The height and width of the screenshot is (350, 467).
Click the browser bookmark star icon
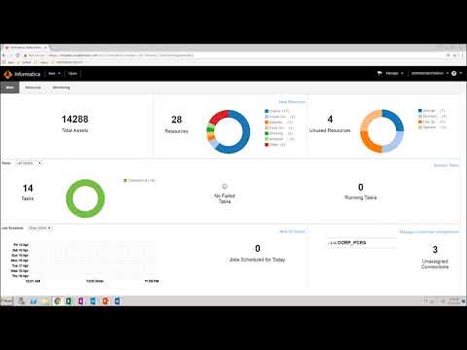pyautogui.click(x=449, y=55)
